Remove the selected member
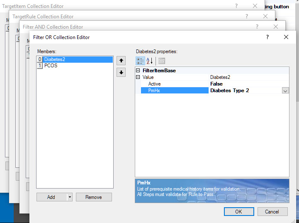 [x=94, y=197]
